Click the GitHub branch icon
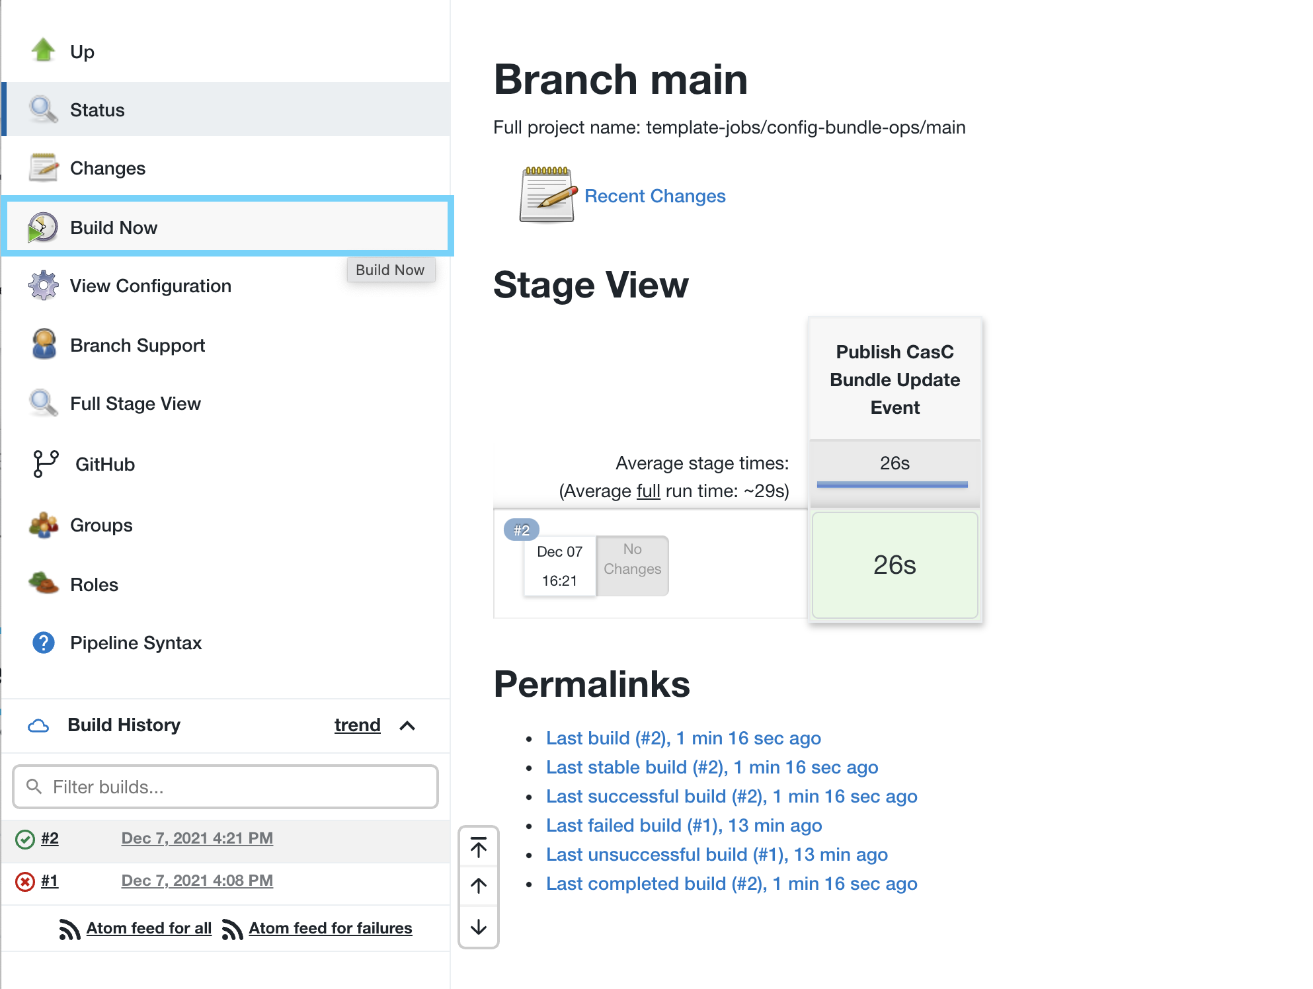The height and width of the screenshot is (989, 1313). [x=45, y=464]
